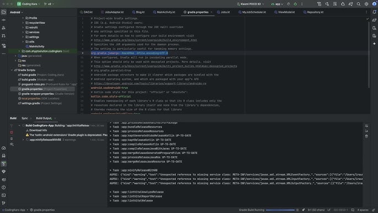
Task: Expand the Android project view dropdown
Action: [x=17, y=12]
